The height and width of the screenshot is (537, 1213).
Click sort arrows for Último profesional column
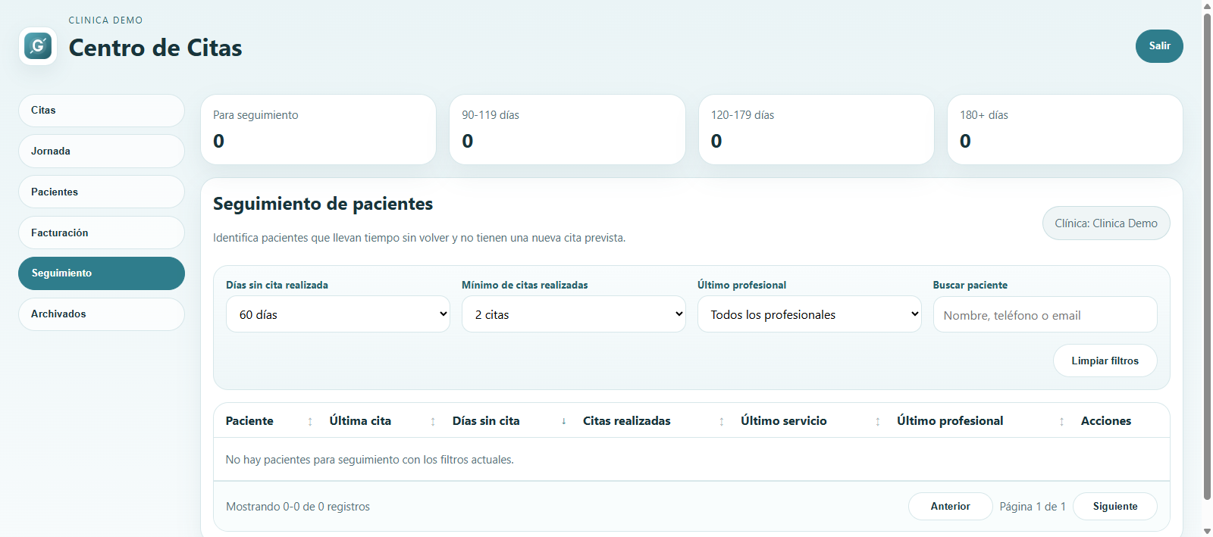(x=1061, y=422)
